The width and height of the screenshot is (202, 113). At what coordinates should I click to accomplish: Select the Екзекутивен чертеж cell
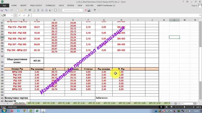point(17,98)
